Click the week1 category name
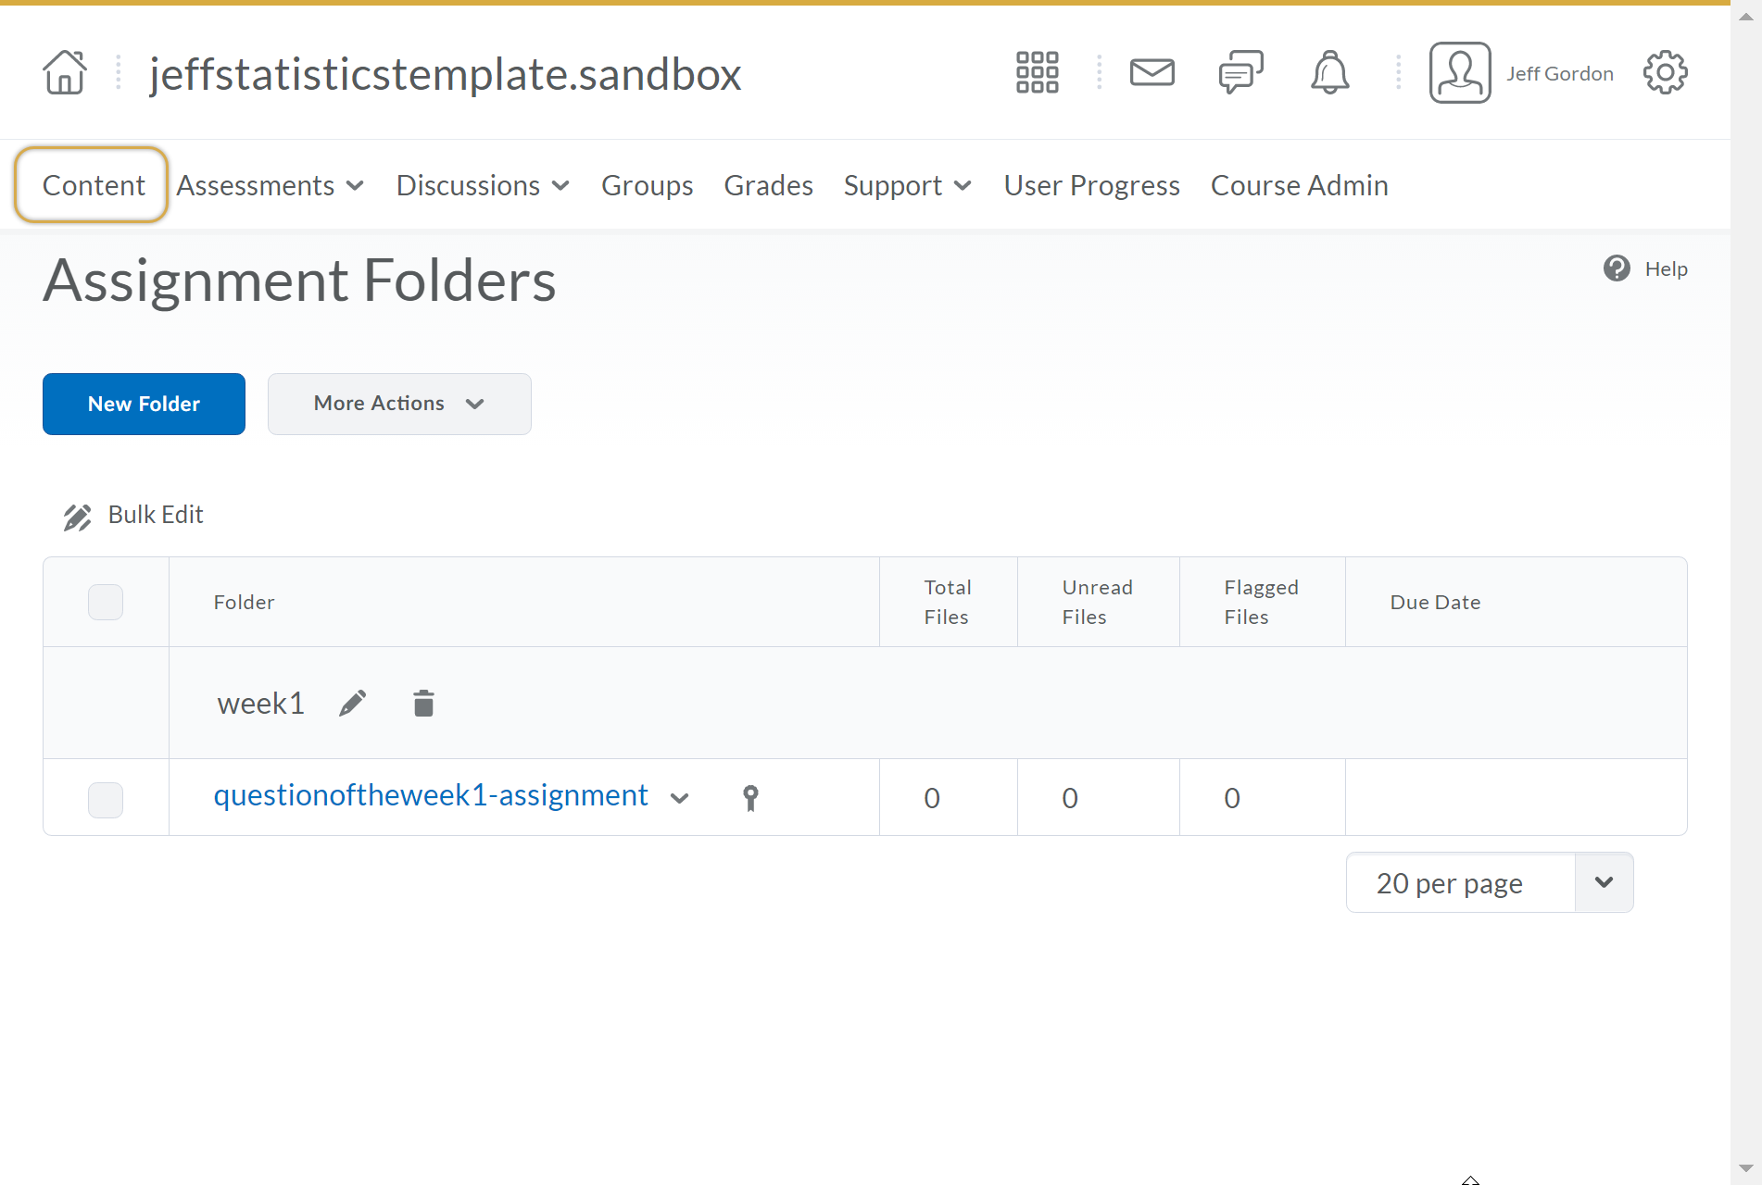The image size is (1762, 1185). click(260, 704)
